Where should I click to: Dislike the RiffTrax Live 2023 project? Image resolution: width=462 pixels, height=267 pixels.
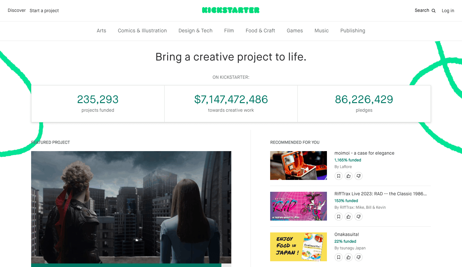359,216
